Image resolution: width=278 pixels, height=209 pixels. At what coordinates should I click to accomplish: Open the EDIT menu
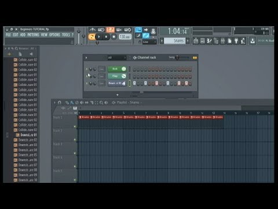(x=16, y=35)
